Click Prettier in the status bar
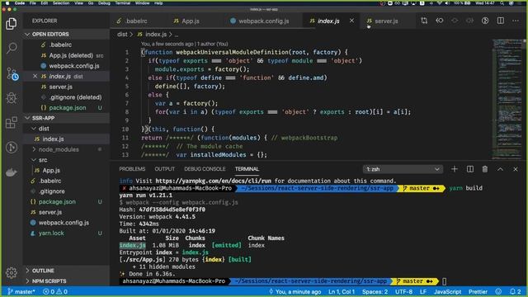Screen dimensions: 528x297 478,291
